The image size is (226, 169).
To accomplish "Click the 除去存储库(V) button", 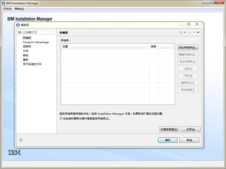I will (188, 61).
